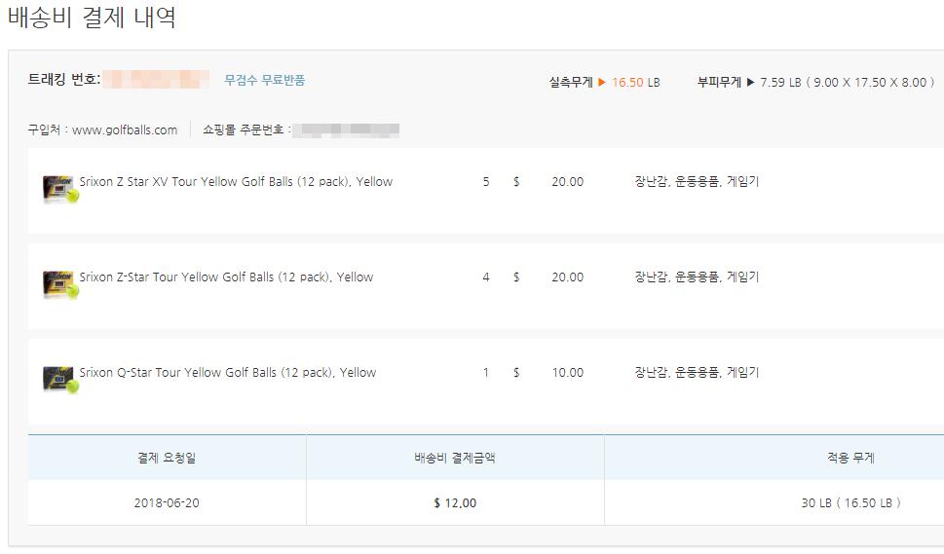Click the Srixon Z Star XV product thumbnail
Image resolution: width=944 pixels, height=554 pixels.
tap(59, 189)
